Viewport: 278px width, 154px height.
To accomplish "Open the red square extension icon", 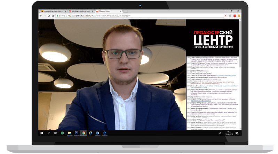I will 235,16.
